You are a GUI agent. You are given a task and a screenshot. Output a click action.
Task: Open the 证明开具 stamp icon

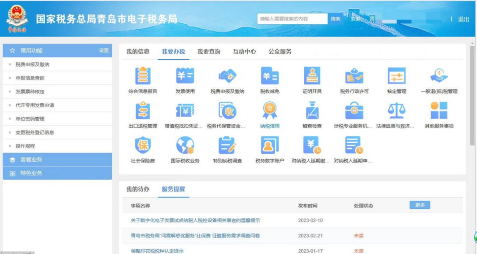pos(312,76)
